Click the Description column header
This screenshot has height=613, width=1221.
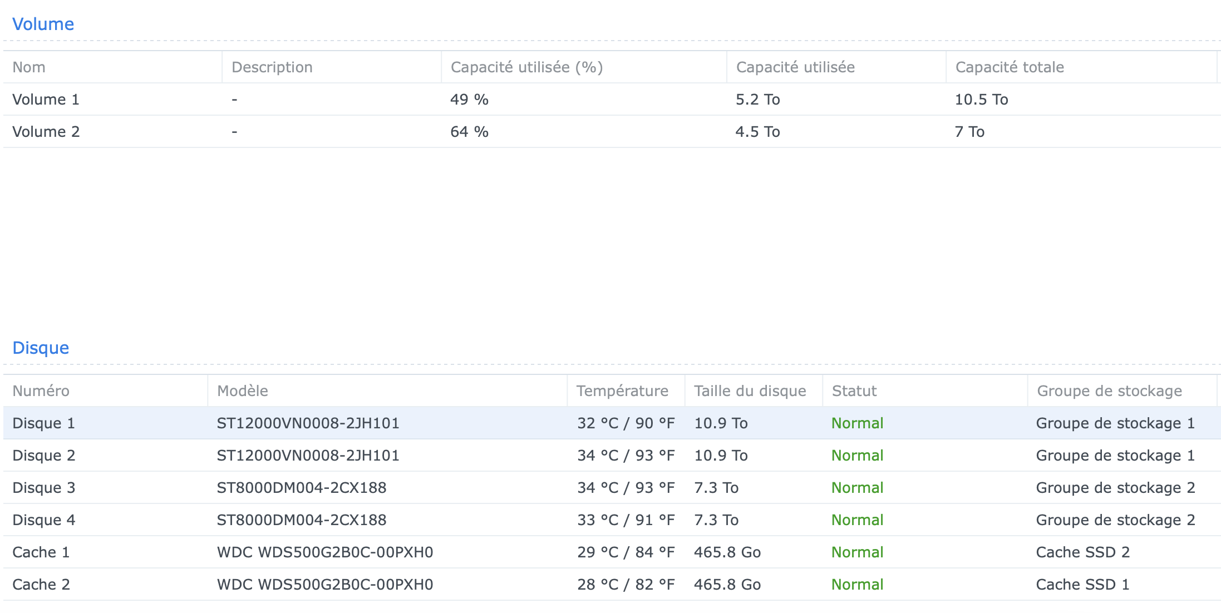[272, 67]
